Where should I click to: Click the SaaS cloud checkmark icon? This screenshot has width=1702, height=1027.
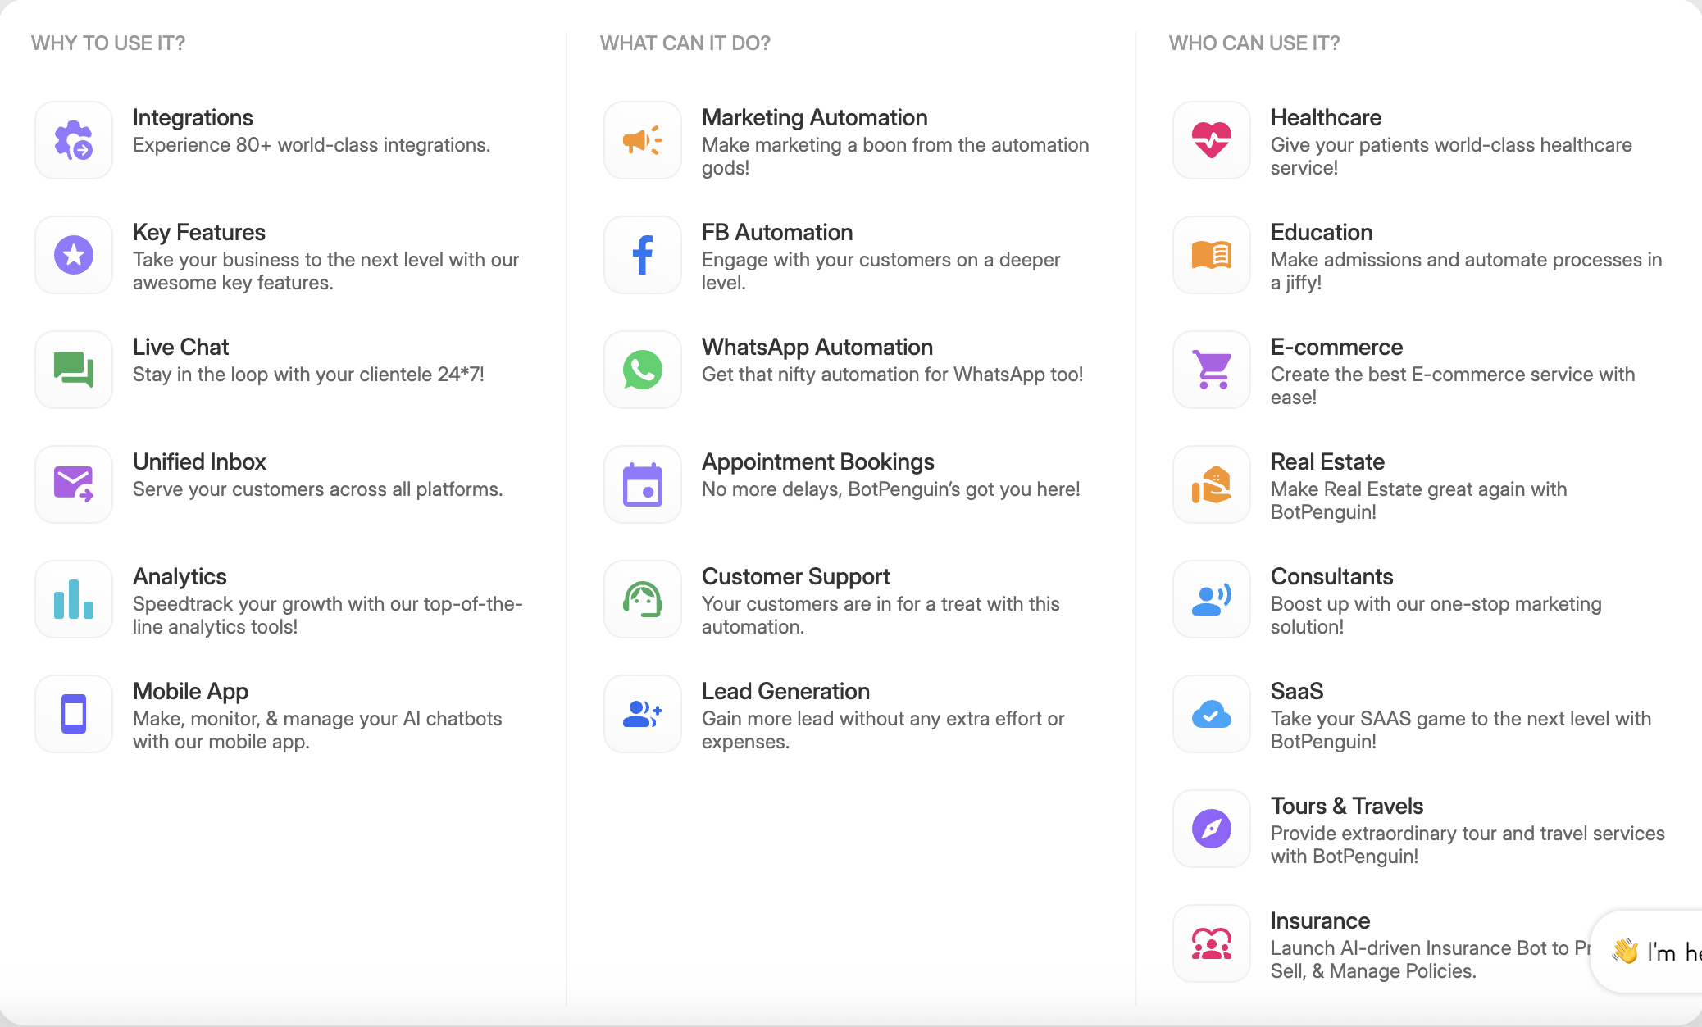(x=1212, y=714)
